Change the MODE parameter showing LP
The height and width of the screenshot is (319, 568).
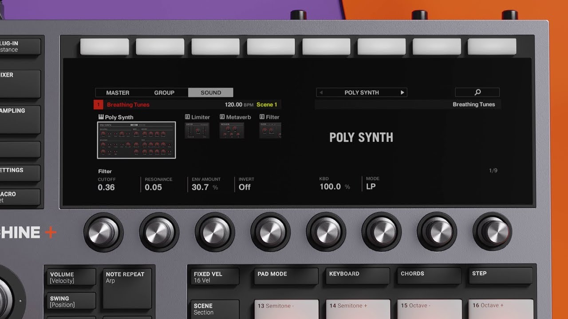click(x=371, y=187)
